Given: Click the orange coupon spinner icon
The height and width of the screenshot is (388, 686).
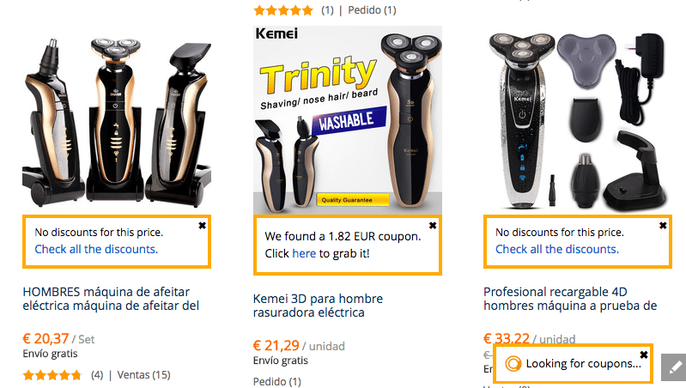Looking at the screenshot, I should coord(513,364).
